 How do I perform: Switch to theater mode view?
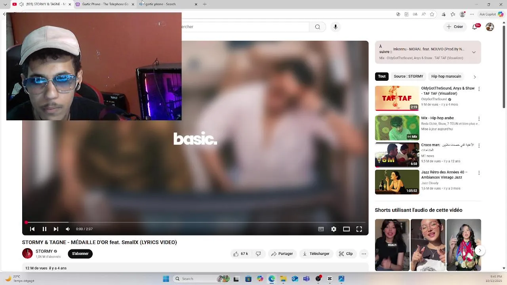347,229
